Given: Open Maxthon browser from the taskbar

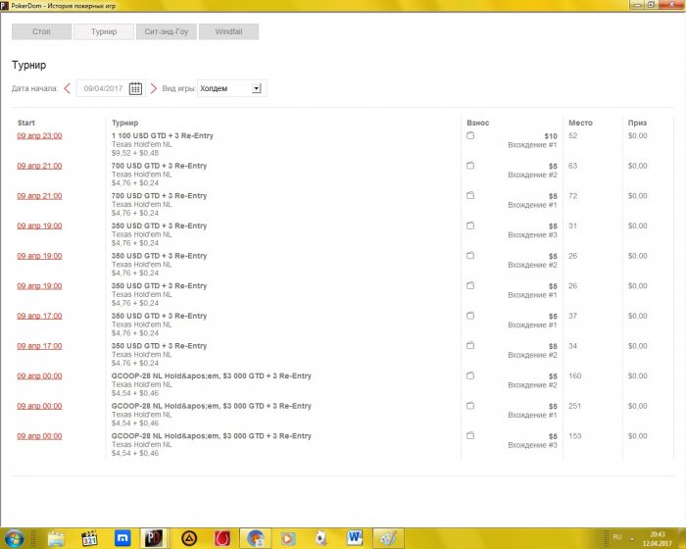Looking at the screenshot, I should coord(122,538).
